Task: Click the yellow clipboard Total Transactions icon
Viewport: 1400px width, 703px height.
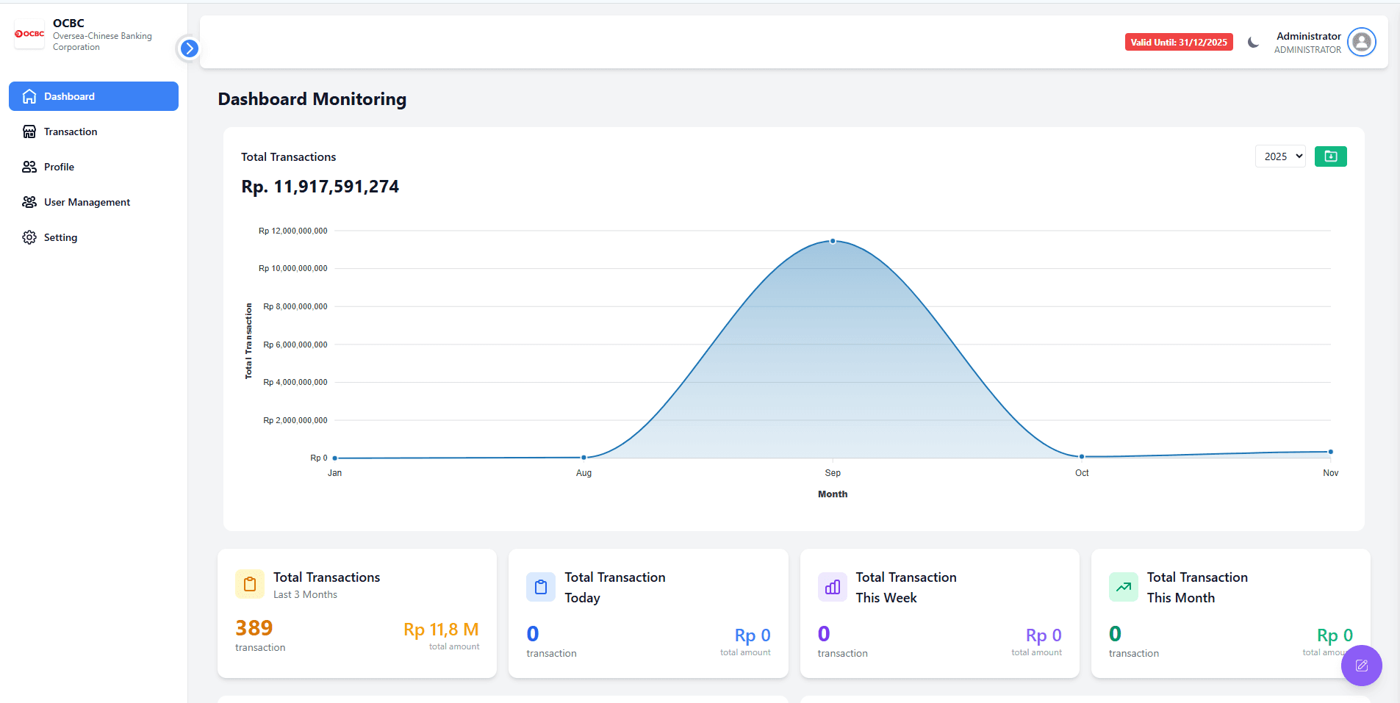Action: (x=250, y=585)
